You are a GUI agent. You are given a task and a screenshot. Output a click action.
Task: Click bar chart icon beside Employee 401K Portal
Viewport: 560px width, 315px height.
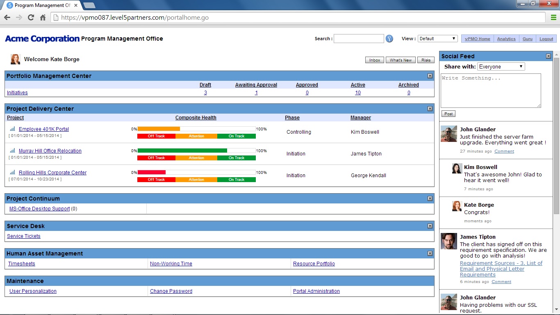12,129
